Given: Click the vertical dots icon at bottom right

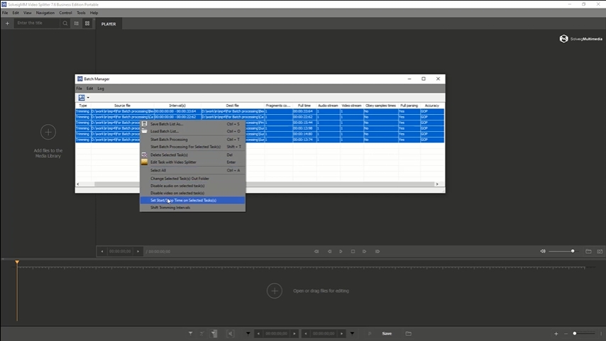Looking at the screenshot, I should tap(601, 334).
